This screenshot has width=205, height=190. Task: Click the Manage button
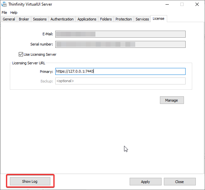point(172,100)
